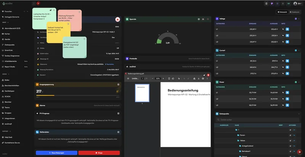305x157 pixels.
Task: Expand the PV-Prognose card square icon
Action: click(118, 113)
